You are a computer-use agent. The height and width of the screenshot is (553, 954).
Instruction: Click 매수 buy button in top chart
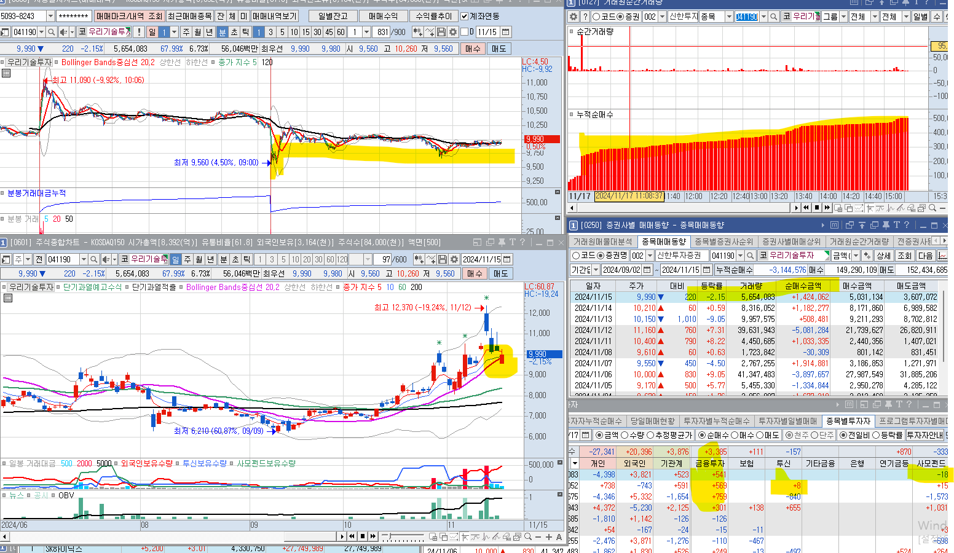[473, 49]
